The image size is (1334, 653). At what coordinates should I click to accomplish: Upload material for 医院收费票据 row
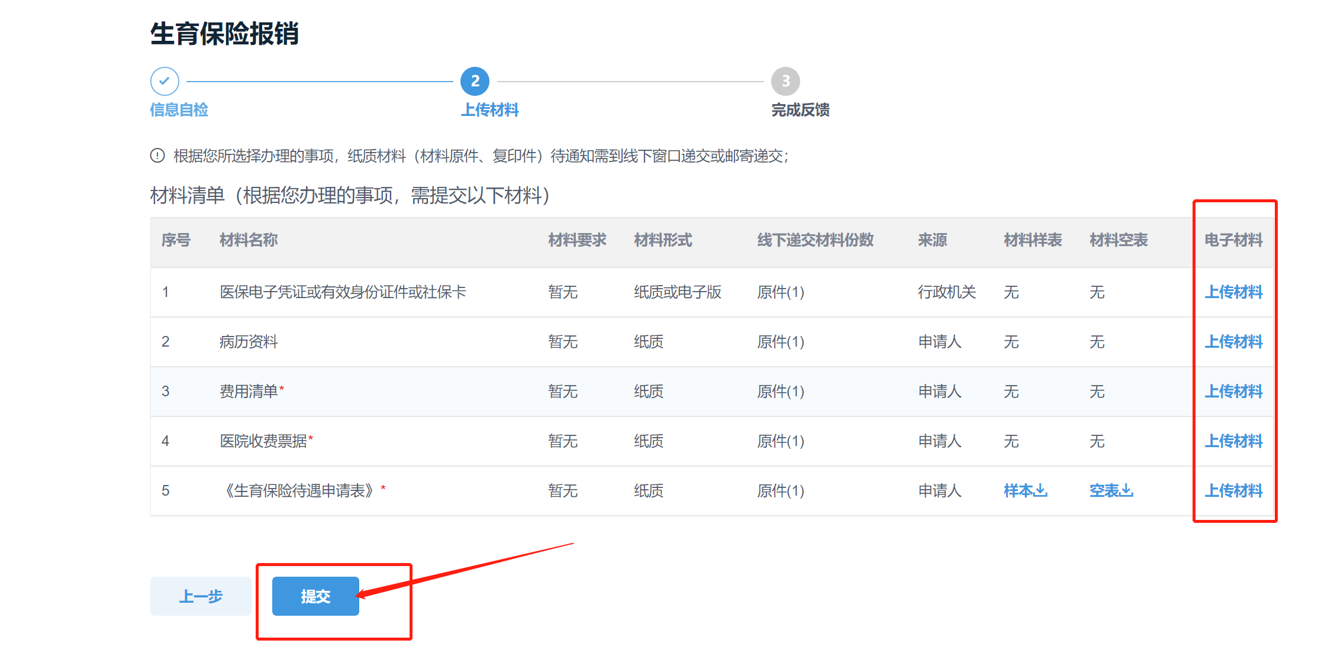[x=1233, y=441]
